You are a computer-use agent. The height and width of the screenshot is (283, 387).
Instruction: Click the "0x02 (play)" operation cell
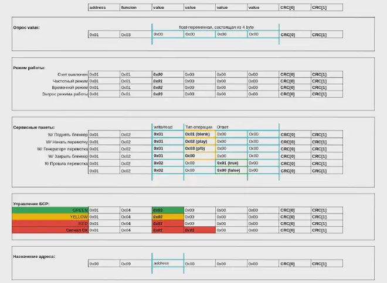click(199, 141)
